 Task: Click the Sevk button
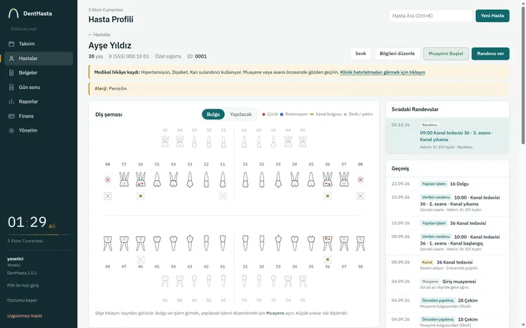pyautogui.click(x=360, y=54)
